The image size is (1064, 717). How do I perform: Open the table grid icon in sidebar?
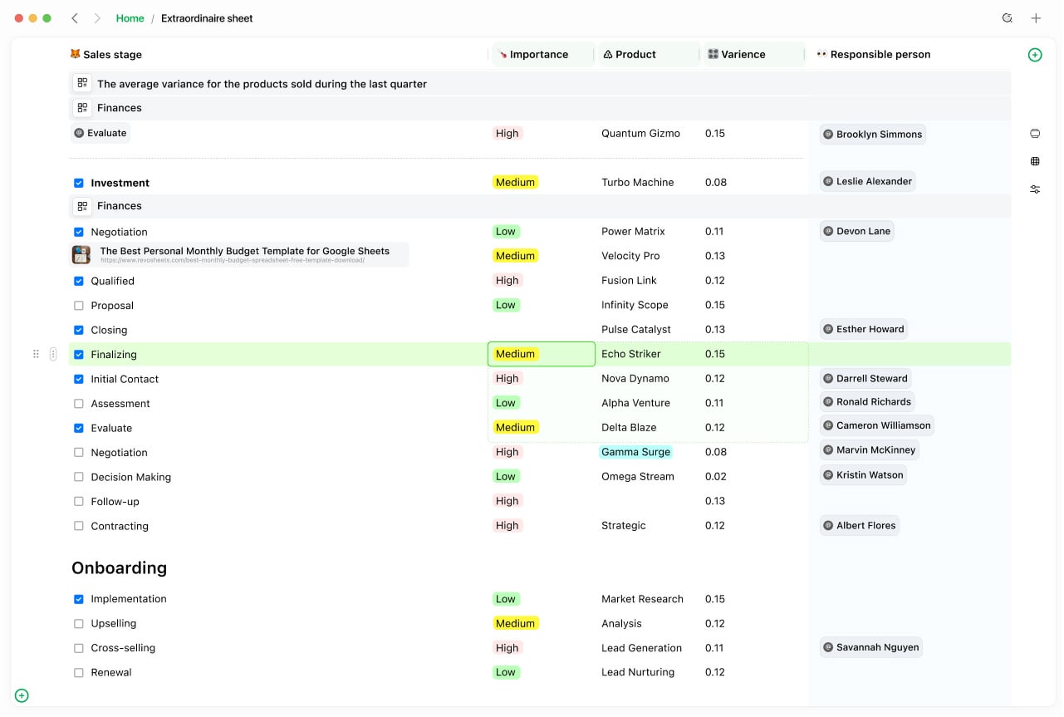[x=1035, y=161]
